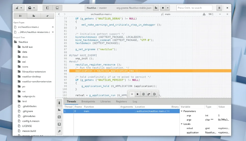The width and height of the screenshot is (246, 141).
Task: Collapse the Locals variable group
Action: [182, 124]
